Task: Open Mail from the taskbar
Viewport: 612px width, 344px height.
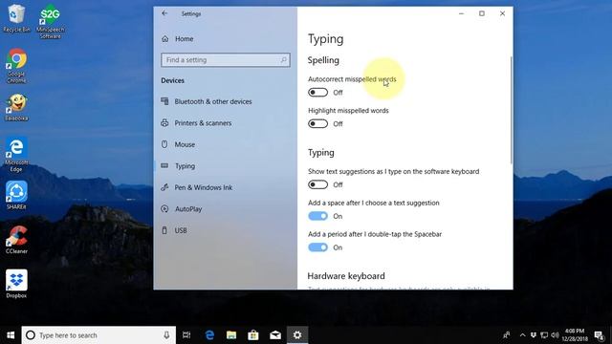Action: (275, 335)
